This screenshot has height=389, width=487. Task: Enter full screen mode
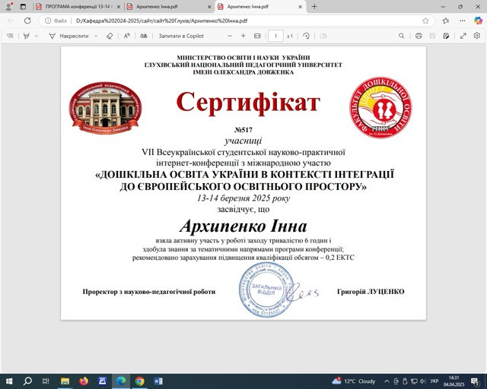point(463,36)
